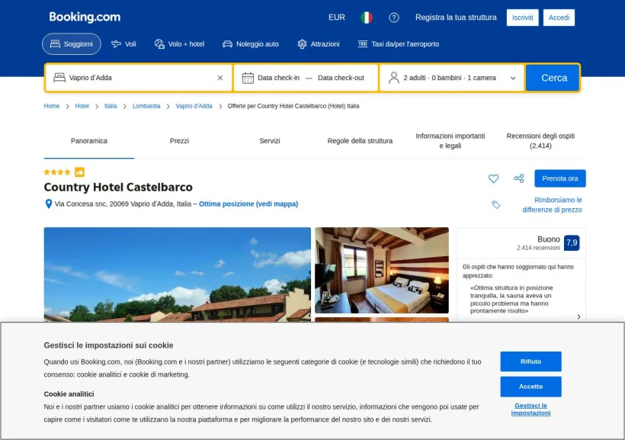Go to Vaprio d'Adda breadcrumb

pos(194,106)
